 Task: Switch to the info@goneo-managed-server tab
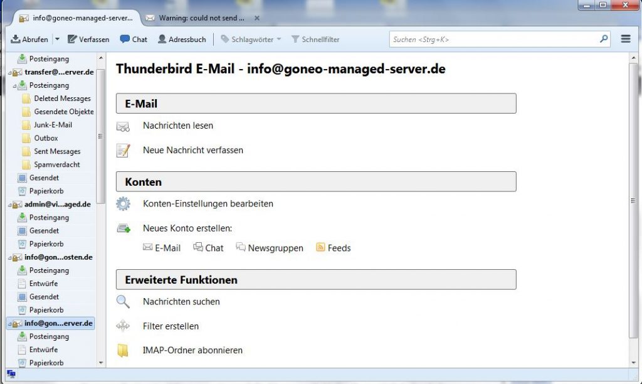(76, 18)
